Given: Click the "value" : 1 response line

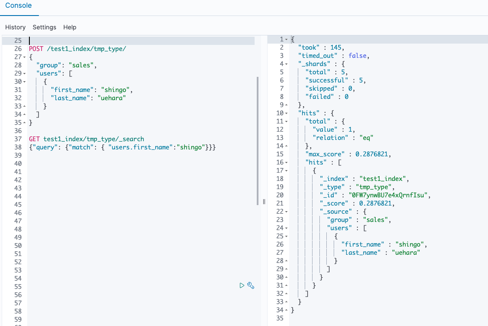Looking at the screenshot, I should coord(334,130).
